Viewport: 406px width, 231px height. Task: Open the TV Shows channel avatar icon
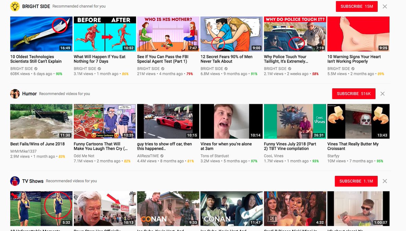tap(15, 181)
